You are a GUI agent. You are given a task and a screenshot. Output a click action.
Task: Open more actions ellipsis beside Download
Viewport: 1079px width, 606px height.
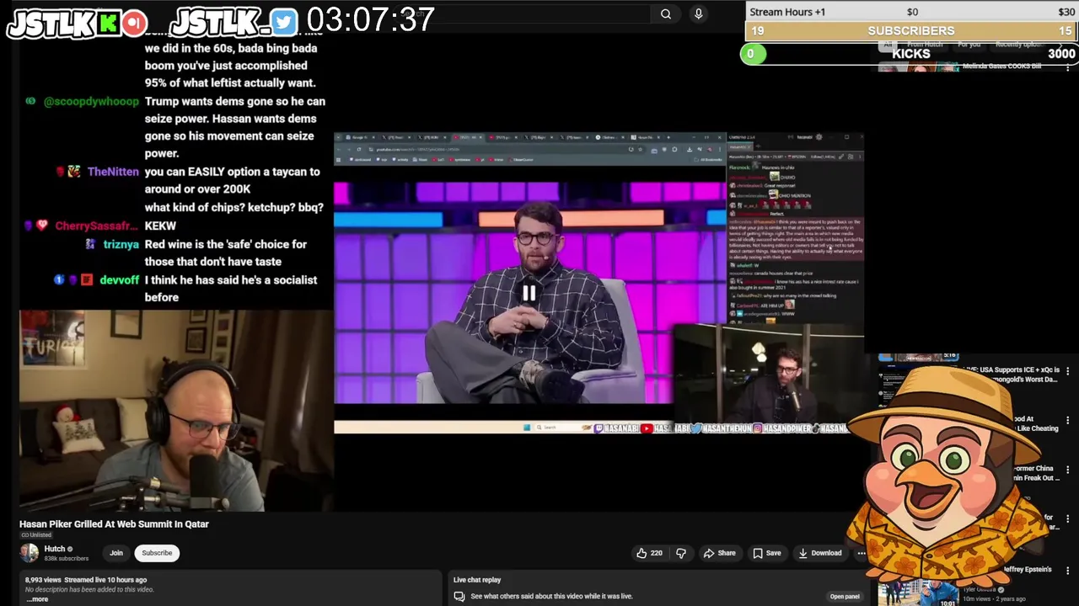861,553
